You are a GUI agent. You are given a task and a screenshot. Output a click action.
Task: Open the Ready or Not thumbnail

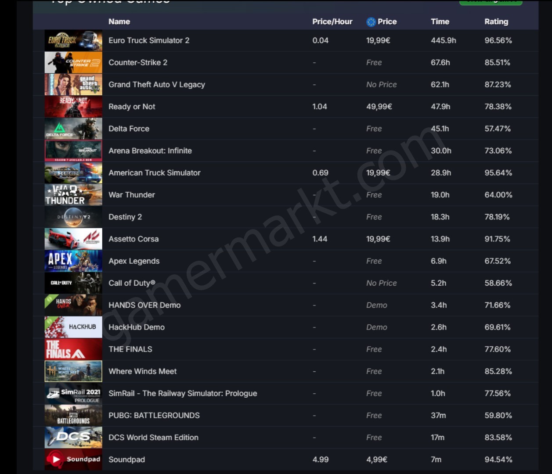(73, 107)
